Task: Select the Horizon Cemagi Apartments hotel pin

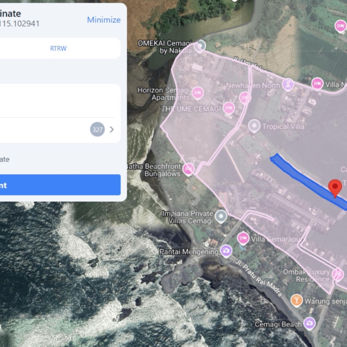Action: click(x=198, y=93)
